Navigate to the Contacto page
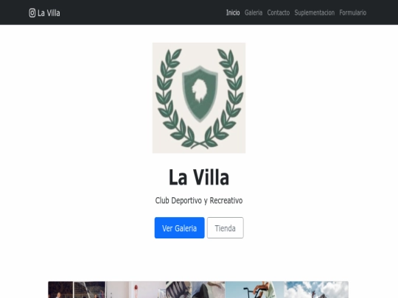398x298 pixels. click(278, 13)
